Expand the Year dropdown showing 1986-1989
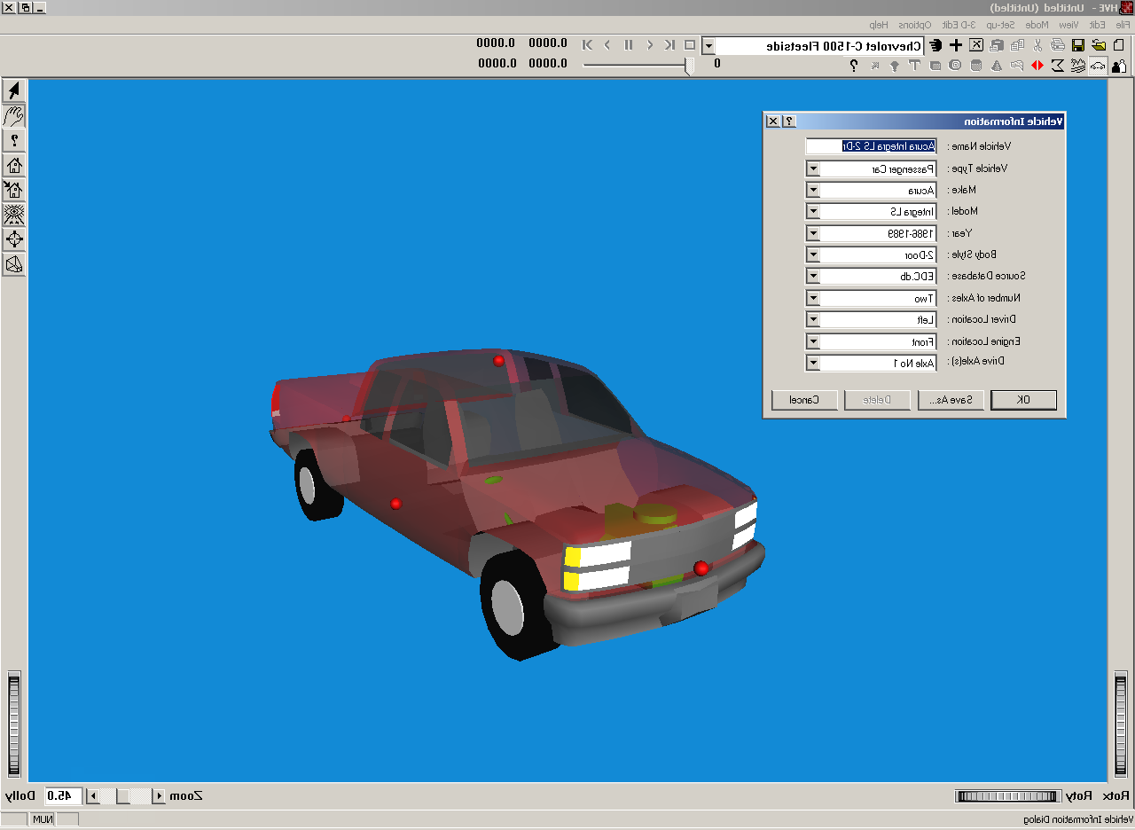The height and width of the screenshot is (830, 1135). [812, 233]
